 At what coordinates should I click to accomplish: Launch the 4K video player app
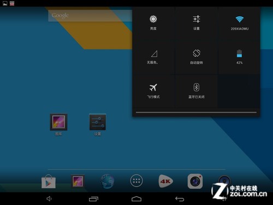tap(165, 181)
